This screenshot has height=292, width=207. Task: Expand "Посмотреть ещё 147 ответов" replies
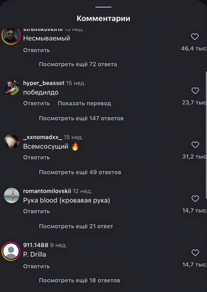[81, 118]
